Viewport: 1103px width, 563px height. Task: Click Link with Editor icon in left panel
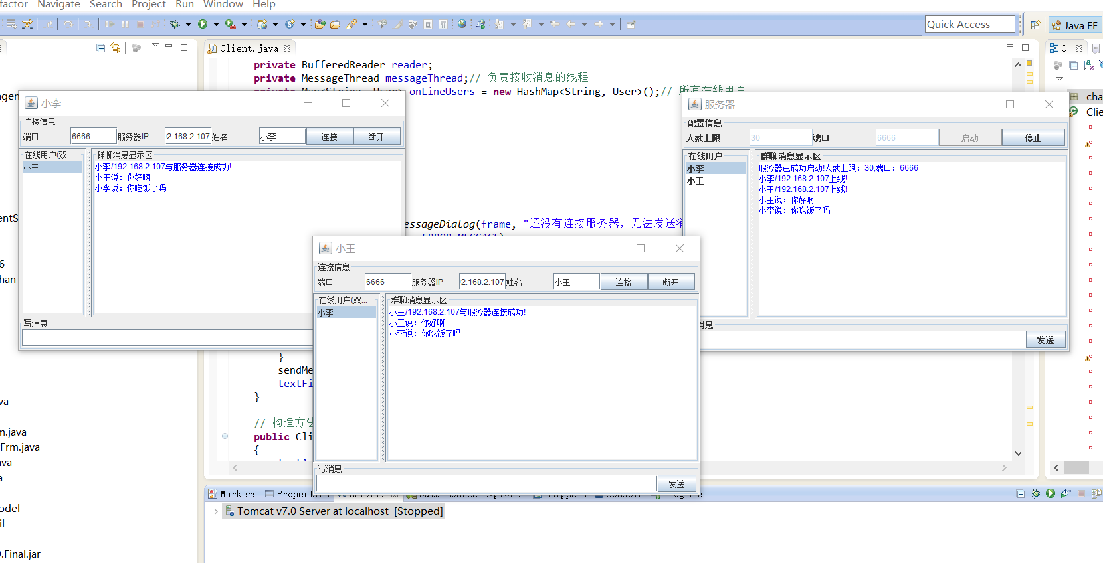click(116, 48)
